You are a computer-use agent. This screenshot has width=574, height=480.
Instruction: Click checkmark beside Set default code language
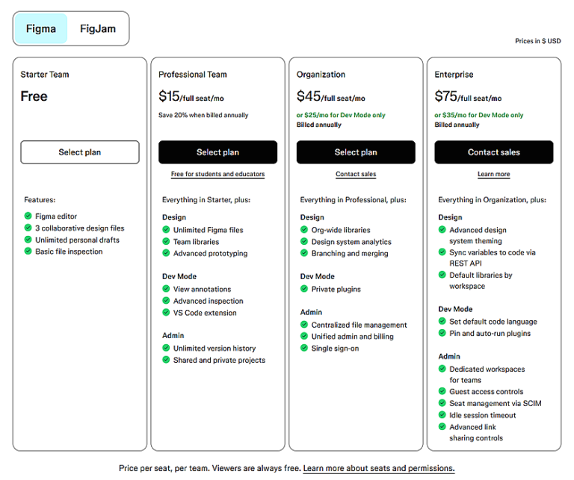(x=442, y=322)
